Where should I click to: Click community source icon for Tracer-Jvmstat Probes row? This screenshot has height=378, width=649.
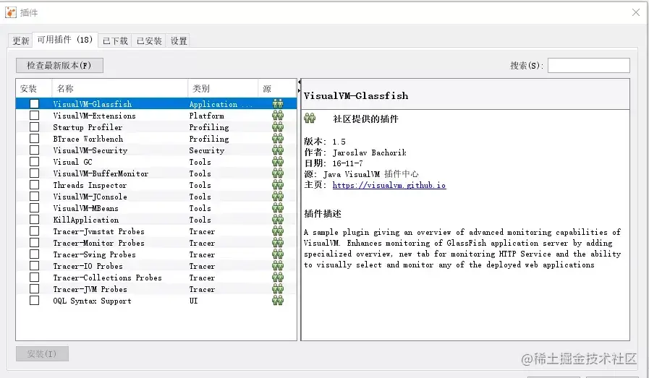point(278,231)
